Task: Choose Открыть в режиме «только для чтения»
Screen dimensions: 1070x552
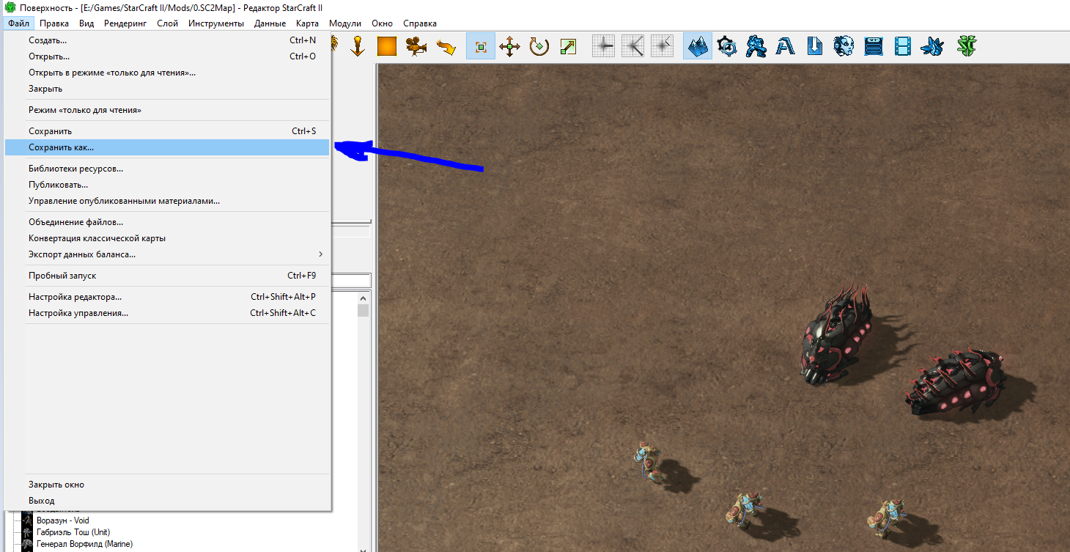Action: (x=167, y=73)
